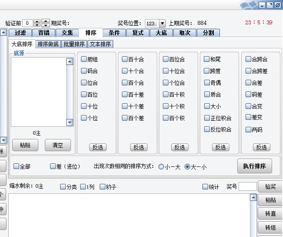Click the 验奖 button
The image size is (283, 237).
270,186
